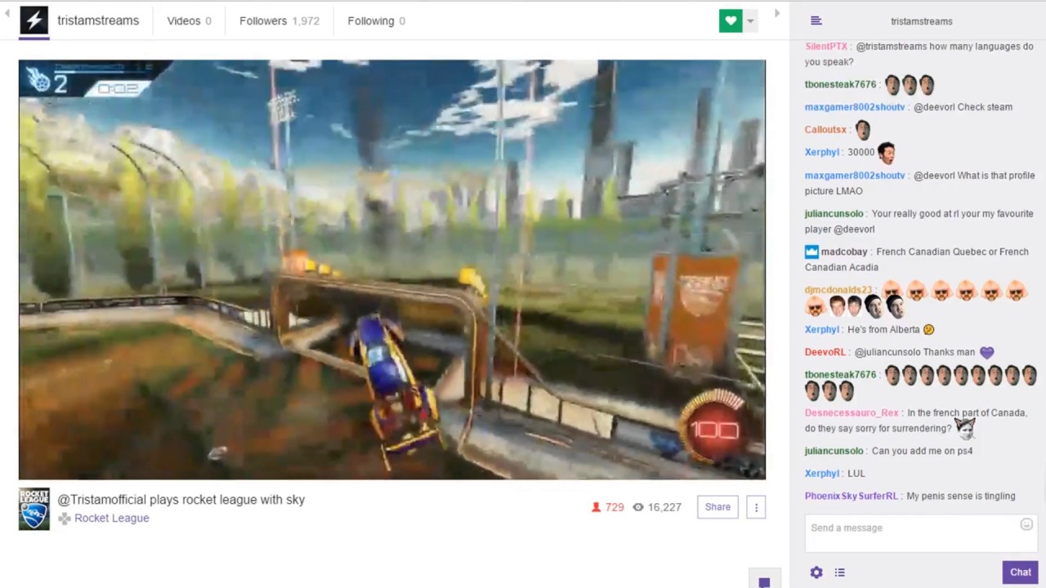Screen dimensions: 1046x588
Task: Click madcobay's blue chat badge
Action: tap(811, 252)
